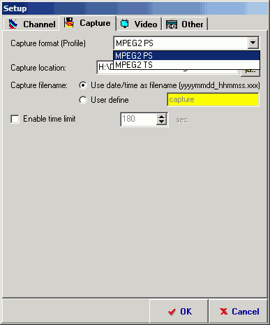Dismiss the dialog with Cancel
The image size is (270, 325).
(239, 312)
